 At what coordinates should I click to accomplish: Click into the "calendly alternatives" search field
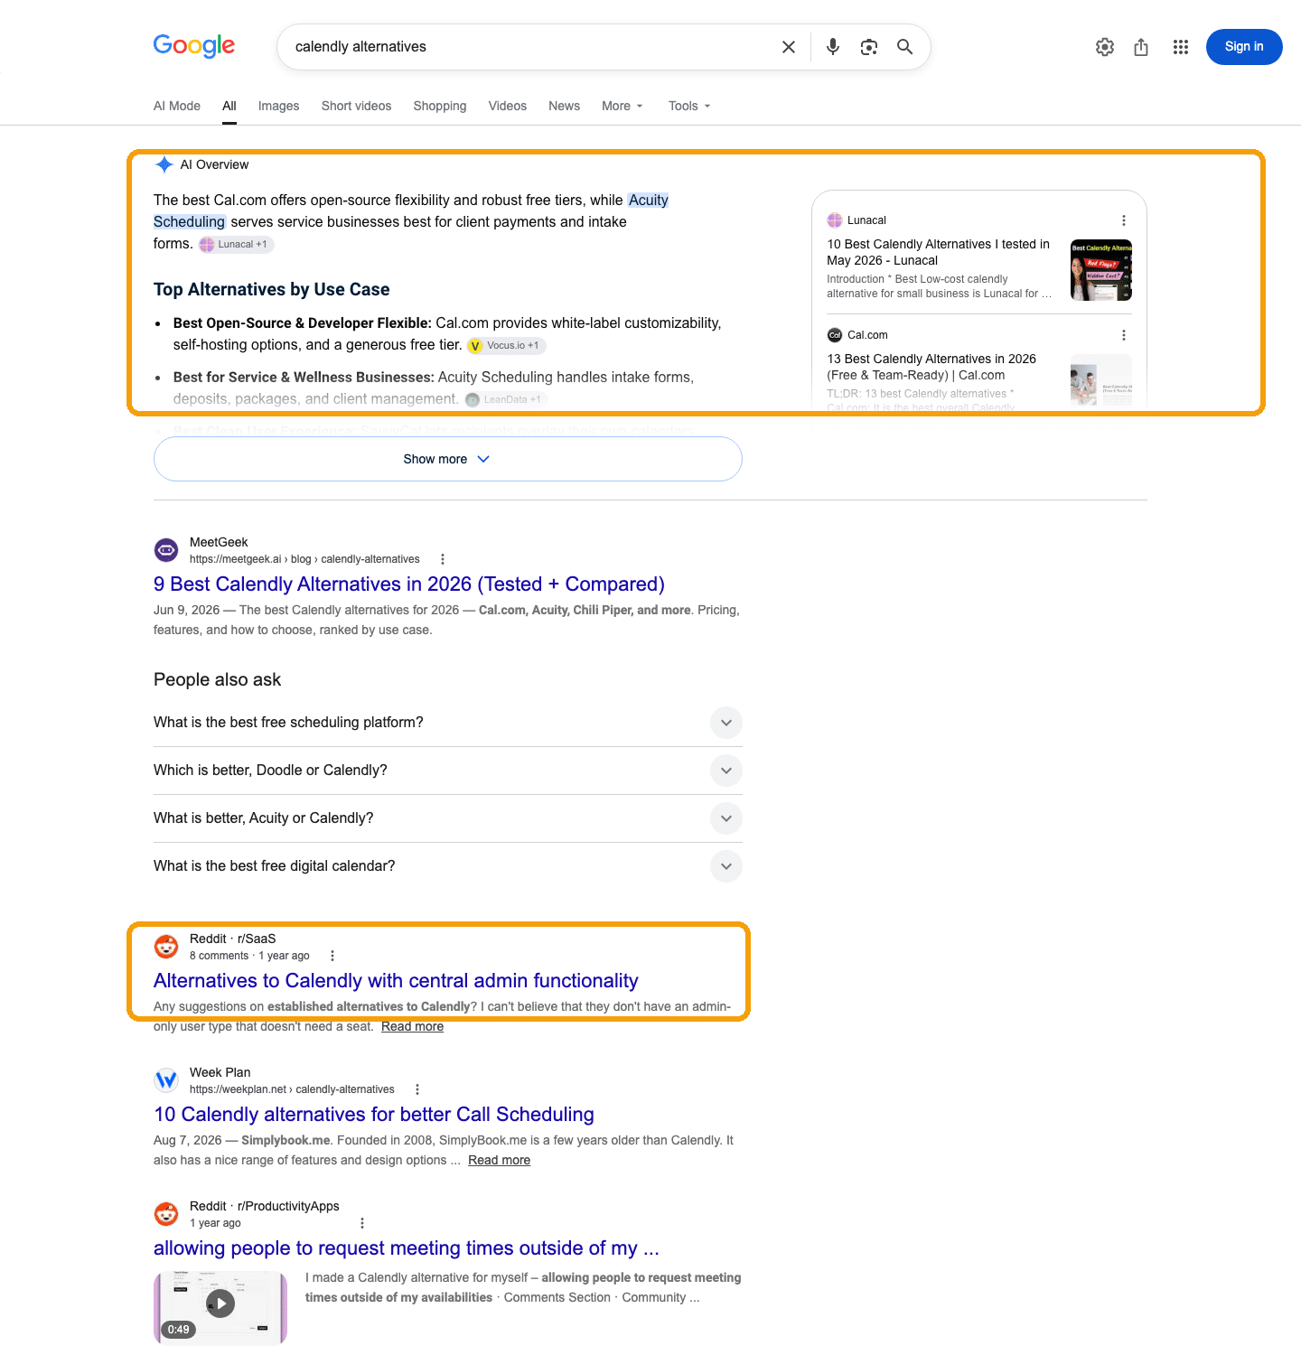533,47
